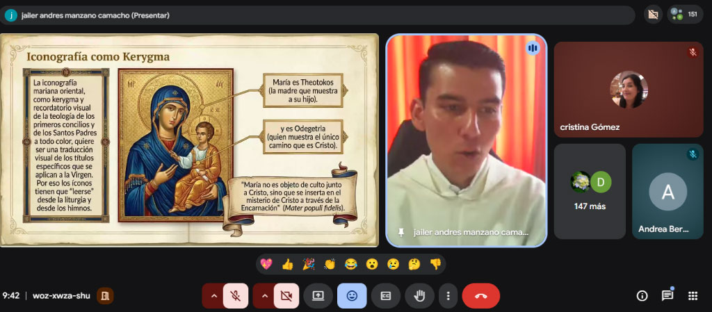
Task: Click the host controls icon beside meeting code
Action: tap(105, 296)
